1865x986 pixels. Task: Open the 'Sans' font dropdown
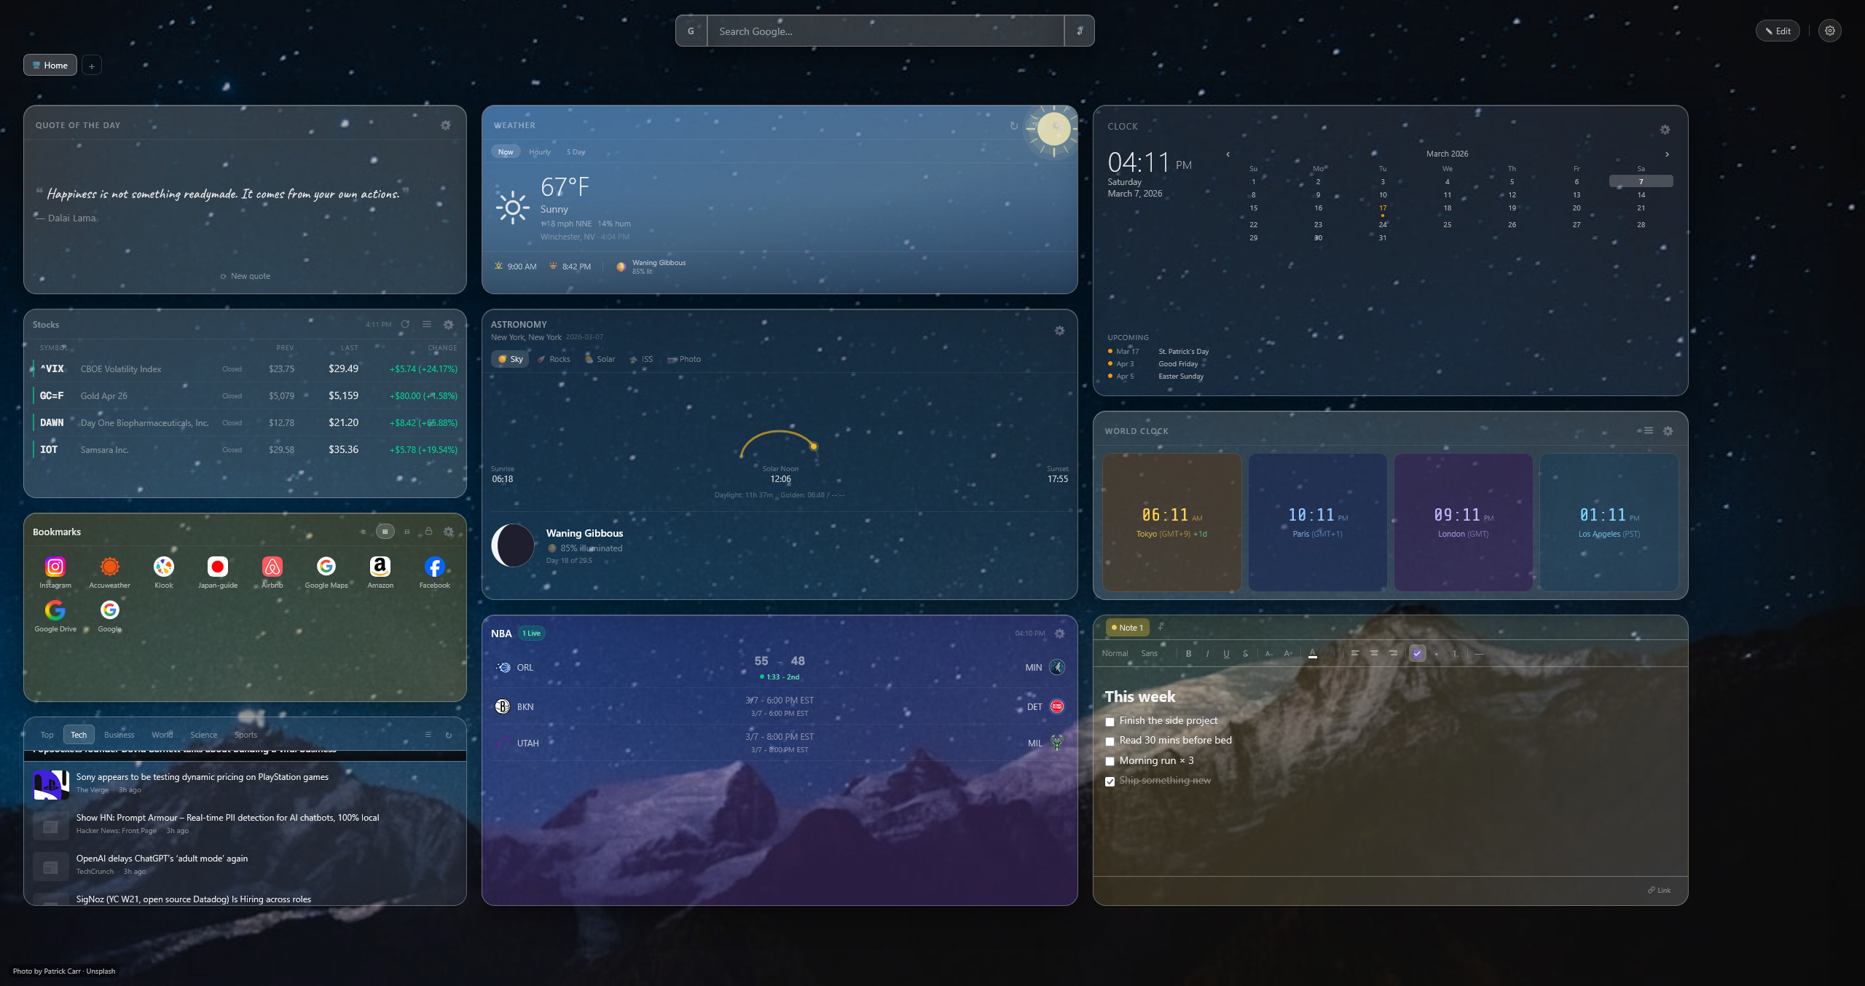tap(1150, 653)
